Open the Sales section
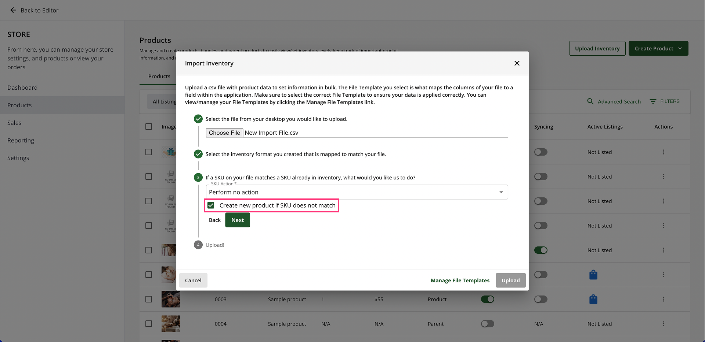This screenshot has width=705, height=342. (x=14, y=123)
